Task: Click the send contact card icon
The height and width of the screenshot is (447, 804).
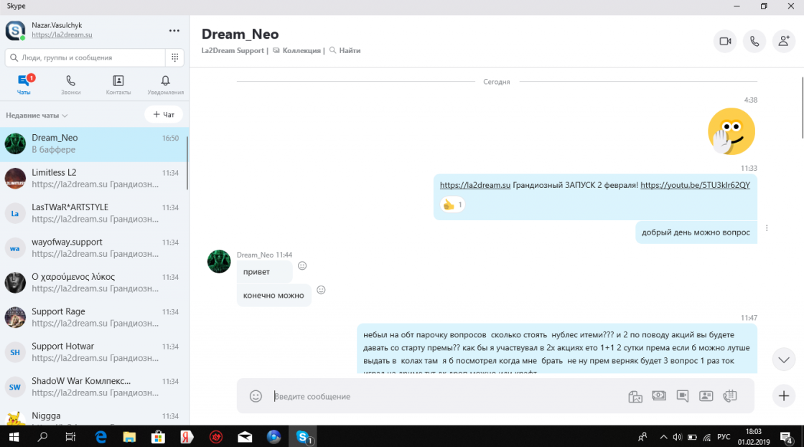Action: tap(706, 396)
